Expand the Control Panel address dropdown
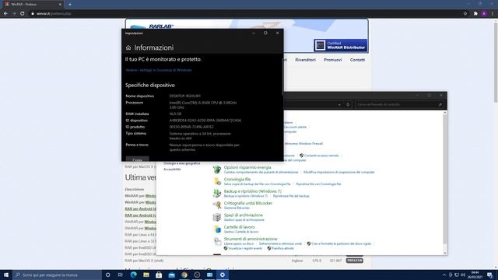498x280 pixels. [339, 104]
